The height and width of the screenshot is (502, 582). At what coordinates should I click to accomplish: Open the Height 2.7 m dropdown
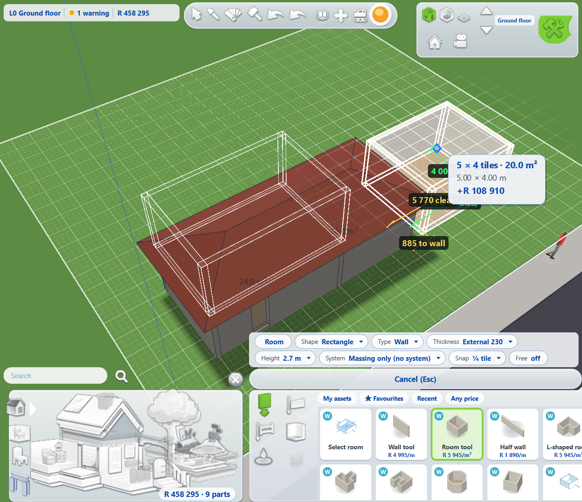pos(285,359)
